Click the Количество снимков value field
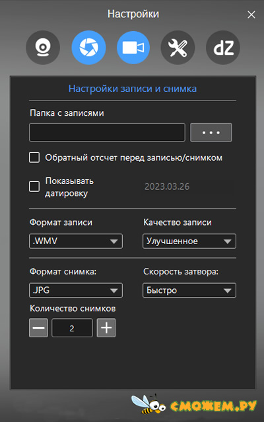264x422 pixels. pos(72,328)
